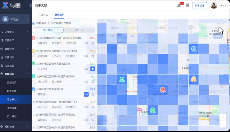Image resolution: width=230 pixels, height=132 pixels.
Task: Unfavorite the 银丰大厦B座201 entry
Action: pyautogui.click(x=93, y=69)
